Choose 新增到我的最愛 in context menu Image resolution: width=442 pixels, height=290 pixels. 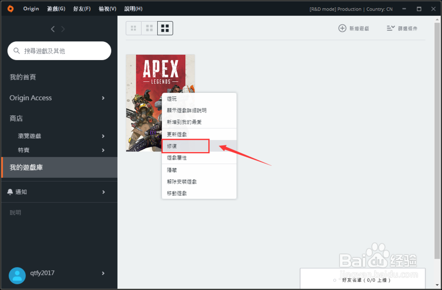tap(199, 122)
